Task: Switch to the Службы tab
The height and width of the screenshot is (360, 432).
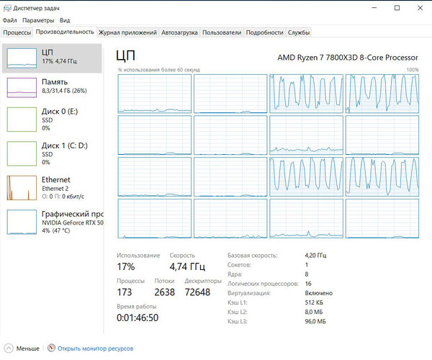Action: (299, 32)
